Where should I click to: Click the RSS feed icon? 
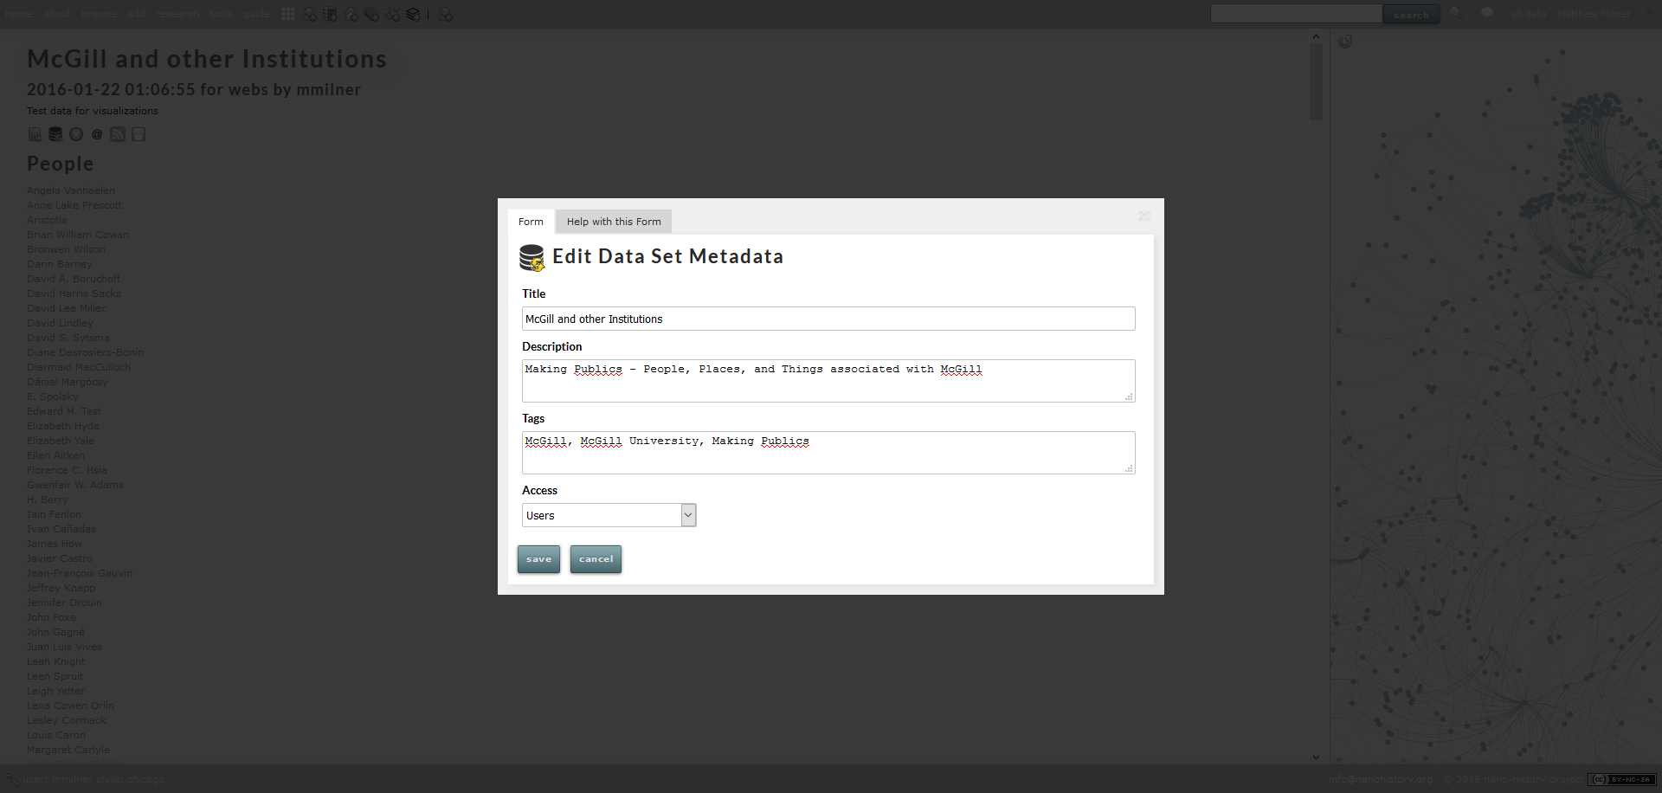tap(118, 134)
